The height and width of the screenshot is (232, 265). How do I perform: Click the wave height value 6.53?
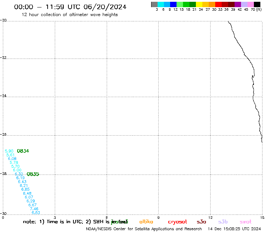click(x=36, y=213)
